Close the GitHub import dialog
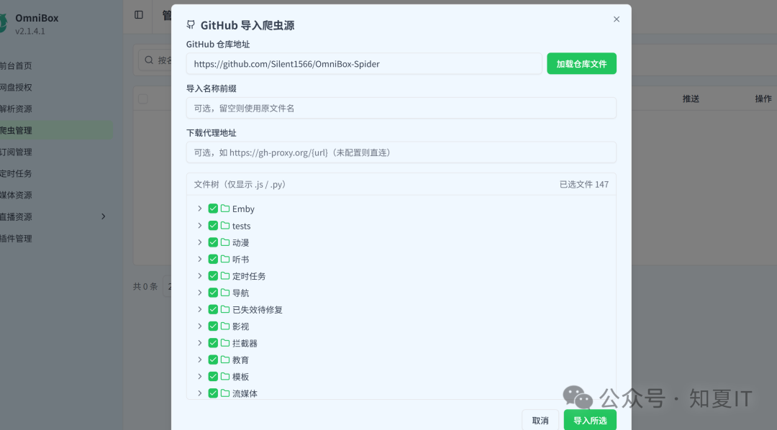 (x=617, y=19)
